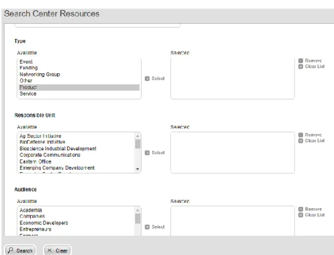Click down arrow of Responsible Unit scrollbar
Image resolution: width=334 pixels, height=255 pixels.
138,169
